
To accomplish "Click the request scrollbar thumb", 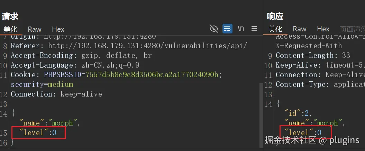I will click(261, 115).
